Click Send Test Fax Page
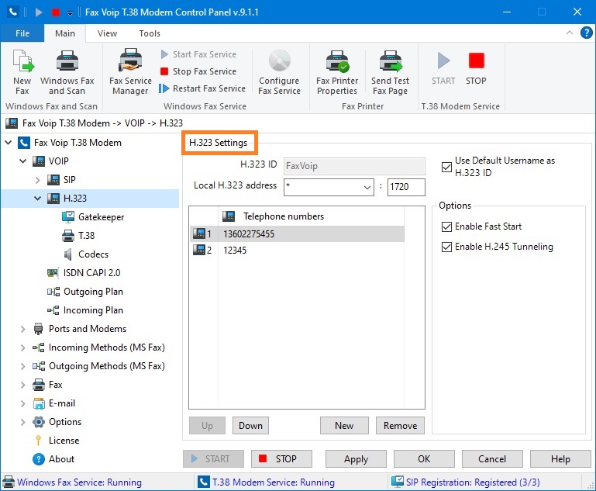Screen dimensions: 596x491 [x=391, y=72]
